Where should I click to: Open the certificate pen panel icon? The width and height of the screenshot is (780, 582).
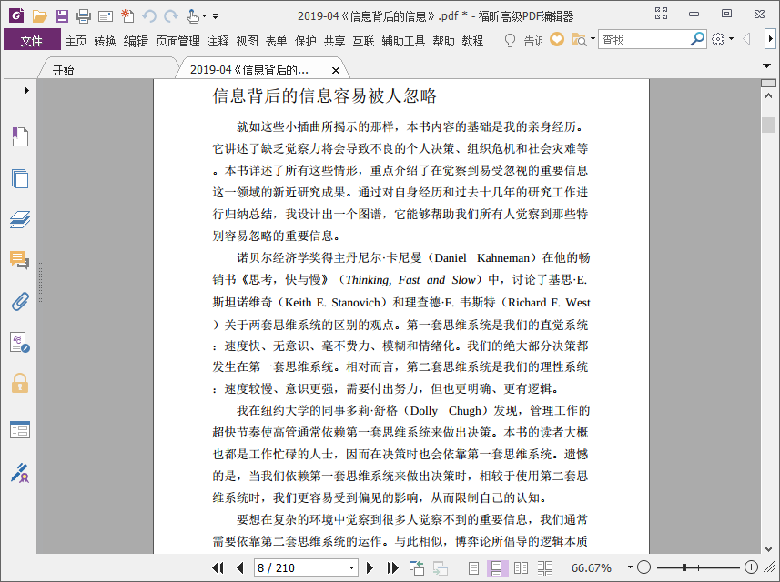[20, 473]
